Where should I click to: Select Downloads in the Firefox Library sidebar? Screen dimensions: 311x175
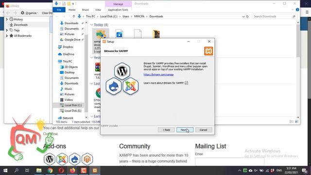coord(20,25)
